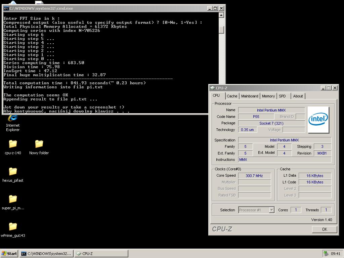Click the Cores value field
This screenshot has height=258, width=344.
(x=296, y=210)
